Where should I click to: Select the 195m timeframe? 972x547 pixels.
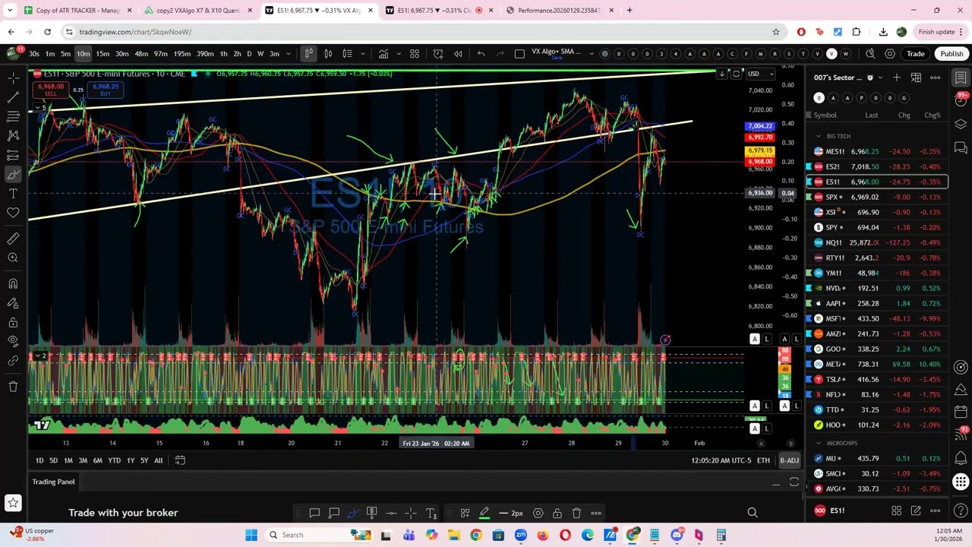tap(181, 54)
